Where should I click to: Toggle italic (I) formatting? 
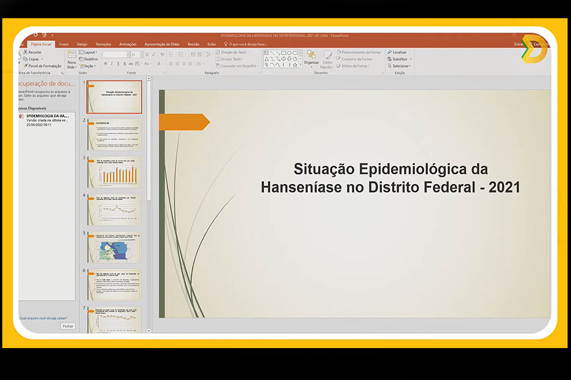(111, 64)
